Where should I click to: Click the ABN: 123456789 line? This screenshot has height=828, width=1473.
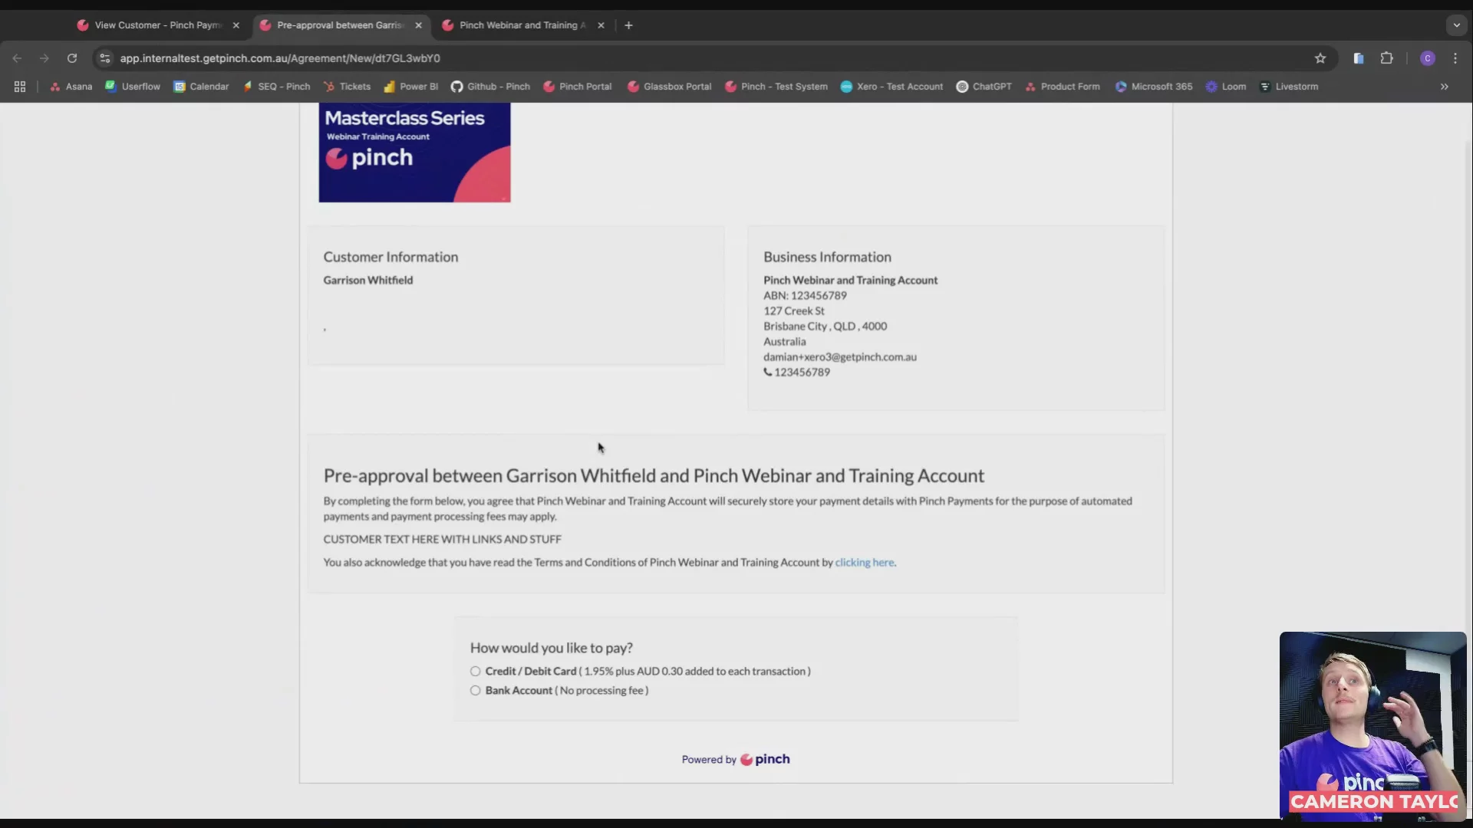pos(805,295)
